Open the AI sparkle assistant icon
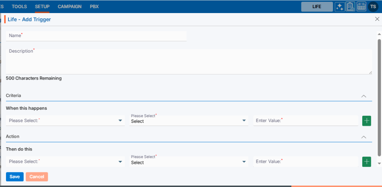 tap(339, 7)
